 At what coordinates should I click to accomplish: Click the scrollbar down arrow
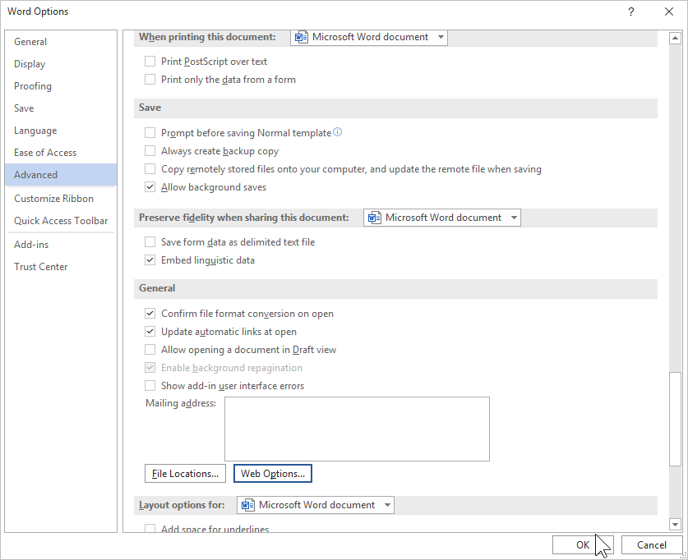click(676, 525)
